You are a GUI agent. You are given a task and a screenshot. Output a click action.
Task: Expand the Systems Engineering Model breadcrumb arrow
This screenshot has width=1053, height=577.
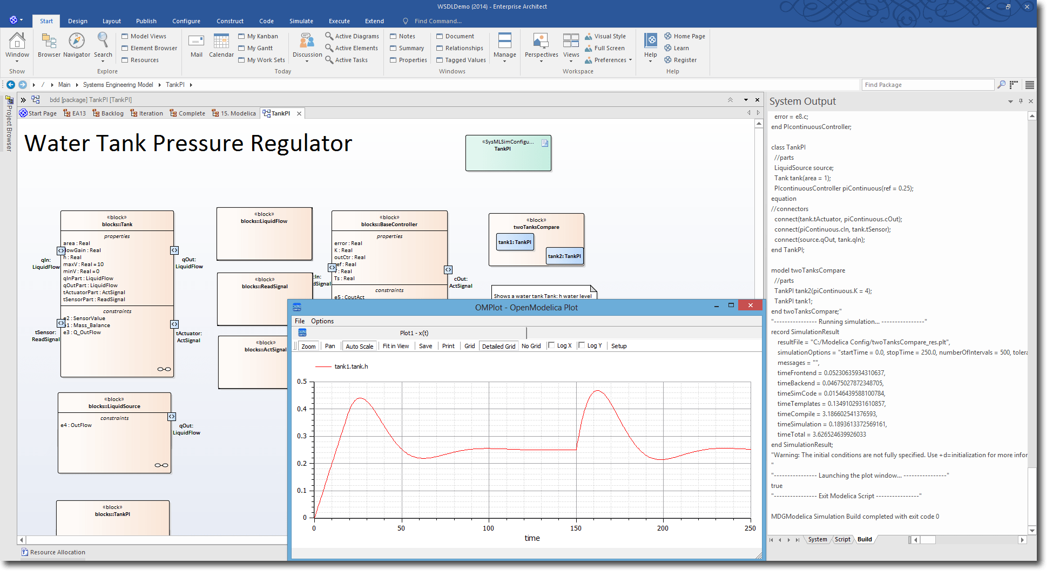click(x=160, y=85)
